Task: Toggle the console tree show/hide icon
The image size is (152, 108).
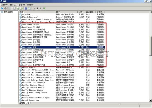Action: pyautogui.click(x=10, y=8)
